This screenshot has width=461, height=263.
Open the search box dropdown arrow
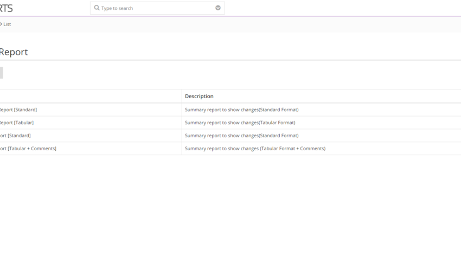coord(218,8)
